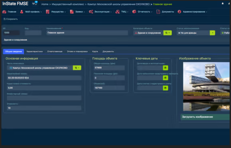Switch to the Общие сведения tab
This screenshot has height=148, width=231.
coord(13,51)
